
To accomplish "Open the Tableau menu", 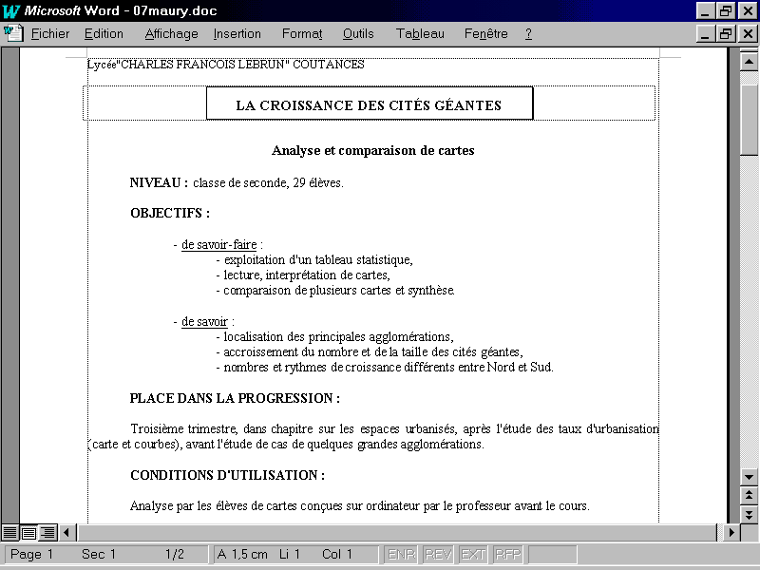I will pos(420,33).
